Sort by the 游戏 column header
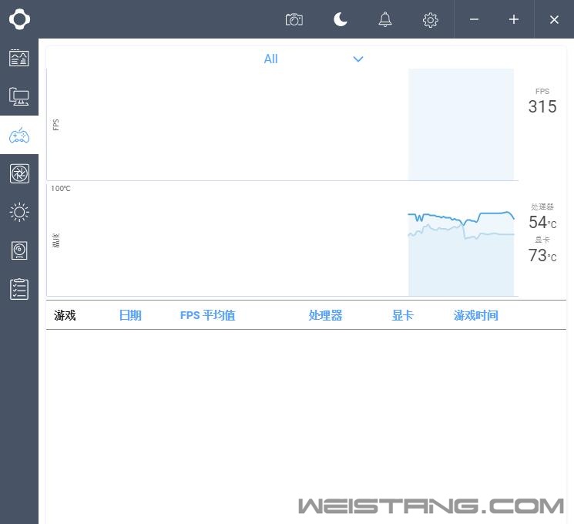The image size is (574, 524). (65, 315)
